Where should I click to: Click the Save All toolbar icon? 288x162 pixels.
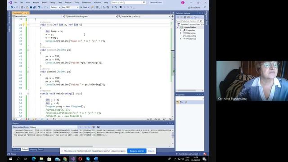[x=34, y=7]
